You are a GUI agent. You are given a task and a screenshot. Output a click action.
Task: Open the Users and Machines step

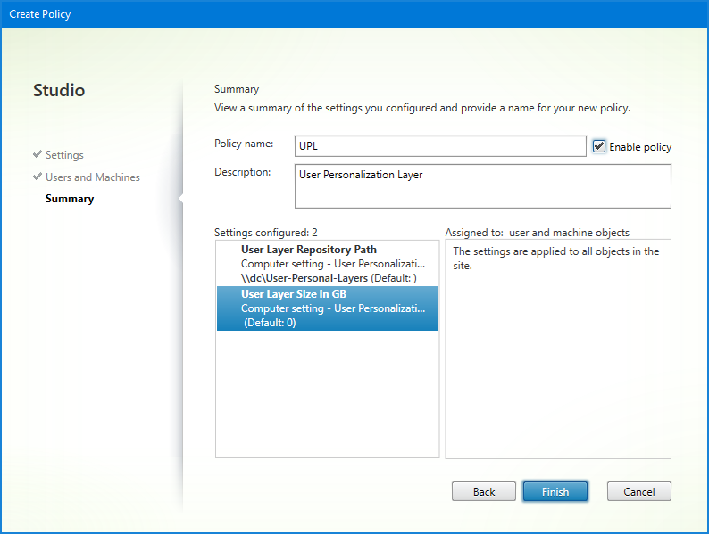point(92,177)
